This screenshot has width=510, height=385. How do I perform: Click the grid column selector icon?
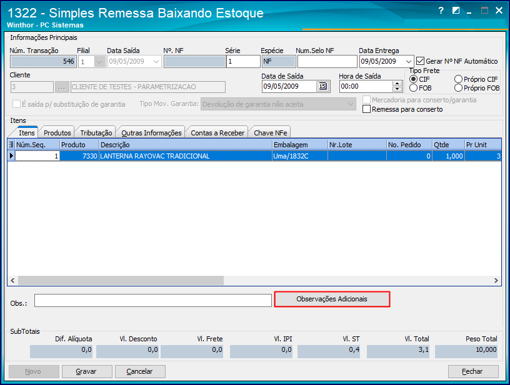pyautogui.click(x=11, y=145)
